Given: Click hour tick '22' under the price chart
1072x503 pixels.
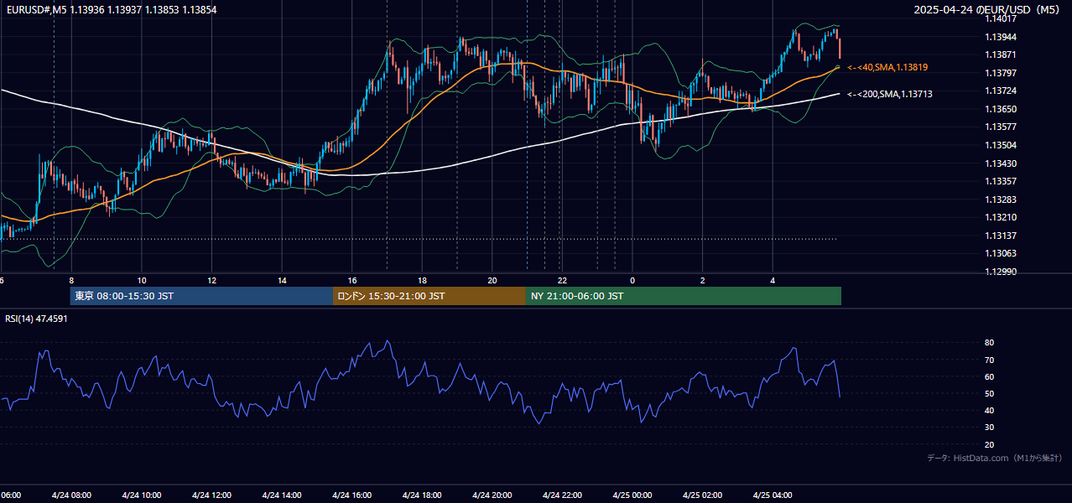Looking at the screenshot, I should [x=563, y=281].
